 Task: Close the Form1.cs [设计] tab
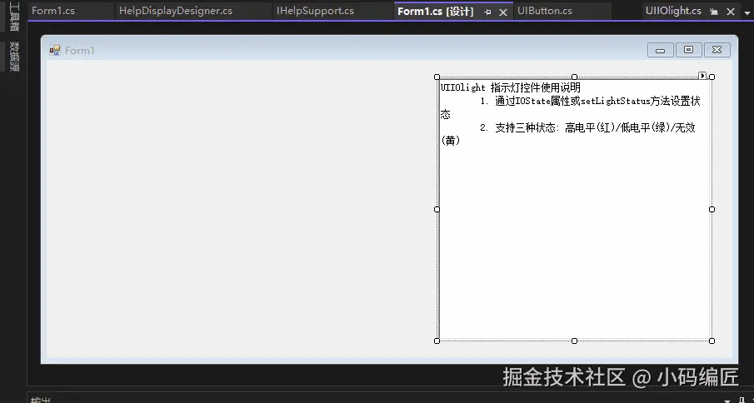tap(503, 12)
